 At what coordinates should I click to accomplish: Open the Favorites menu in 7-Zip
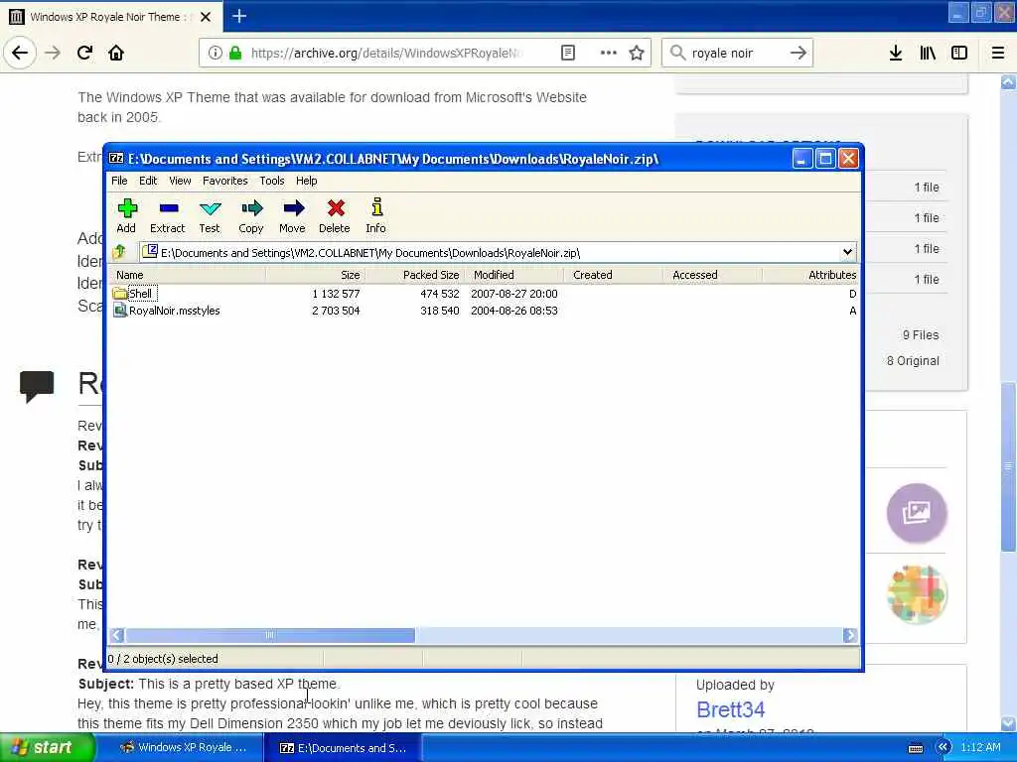pos(225,181)
